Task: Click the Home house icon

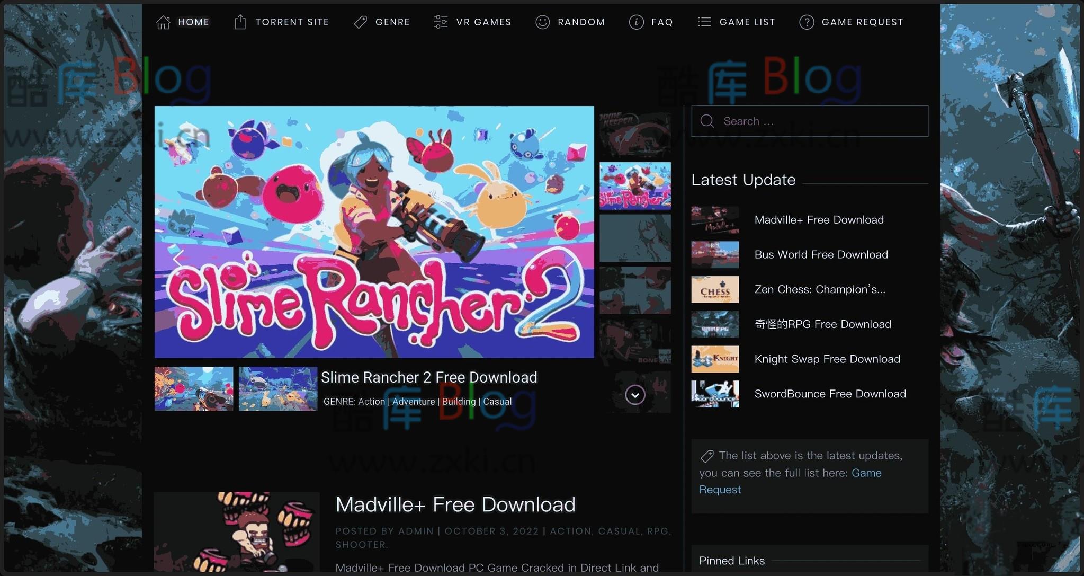Action: 163,22
